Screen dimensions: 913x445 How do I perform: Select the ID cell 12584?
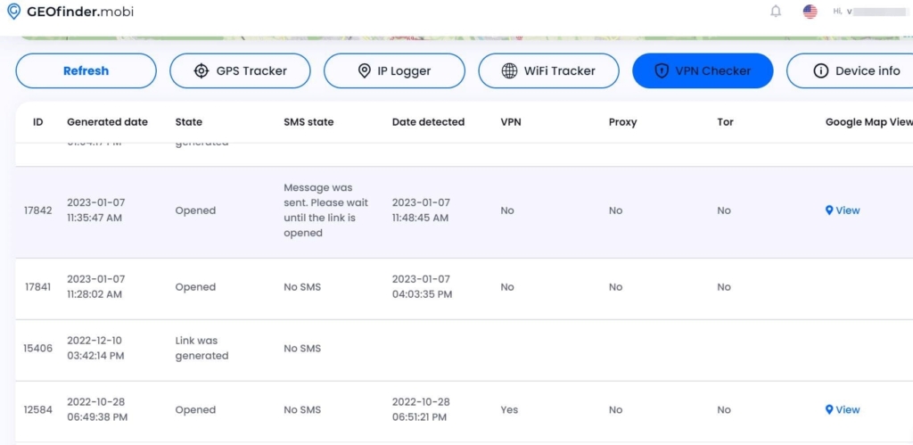click(x=37, y=409)
